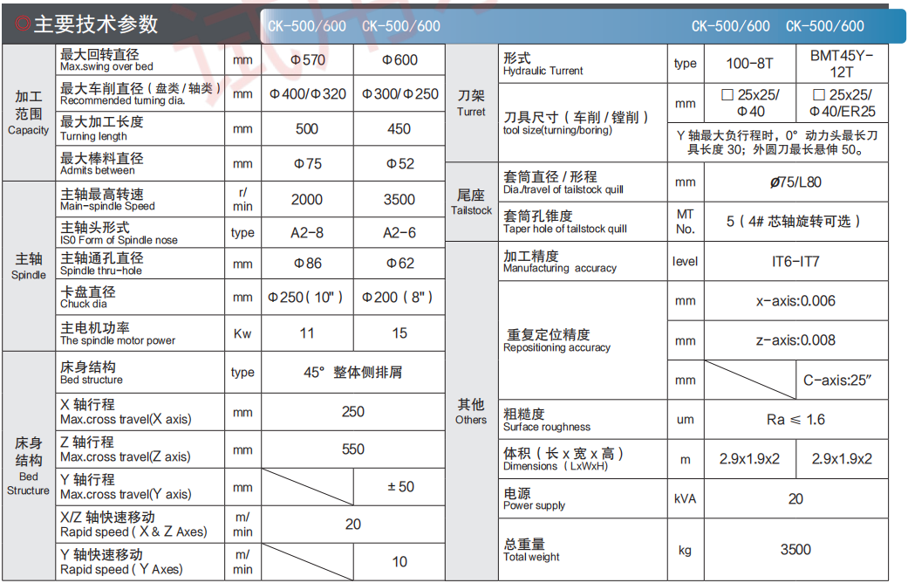The width and height of the screenshot is (908, 583).
Task: Select the Y axes rapid speed 10 value
Action: 399,561
